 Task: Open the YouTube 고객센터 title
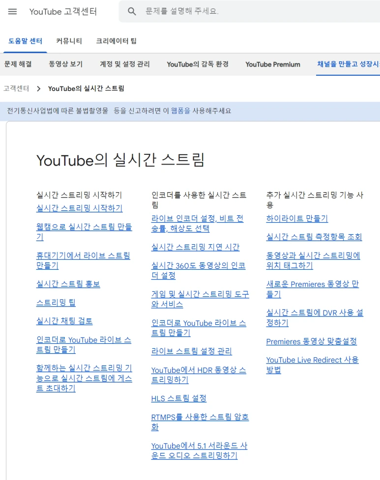(x=63, y=12)
